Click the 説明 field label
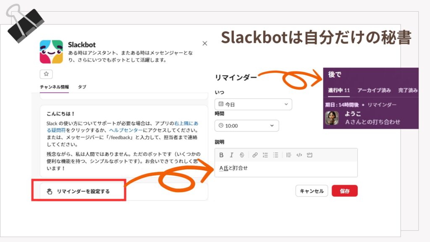Screen dimensions: 430x242 click(x=219, y=142)
